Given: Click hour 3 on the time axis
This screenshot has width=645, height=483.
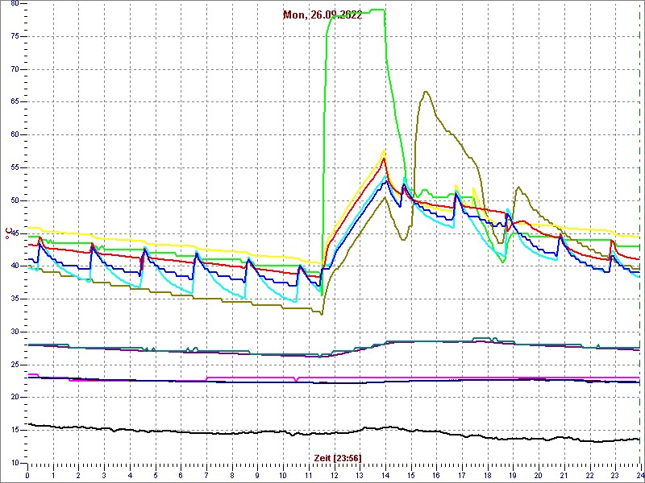Looking at the screenshot, I should pos(104,475).
